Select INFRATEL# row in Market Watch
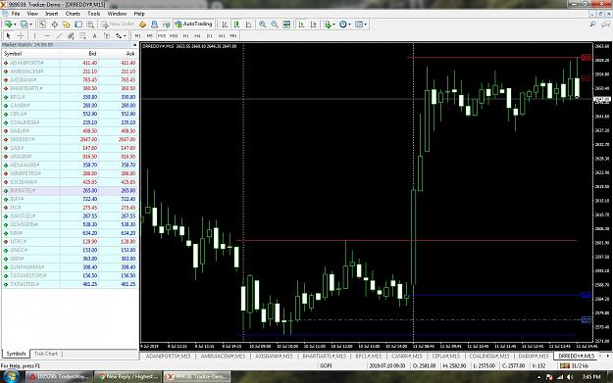 70,191
